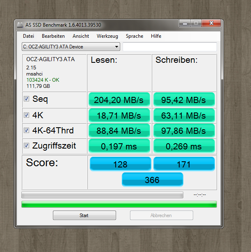Click the Lesen: column header

[104, 60]
